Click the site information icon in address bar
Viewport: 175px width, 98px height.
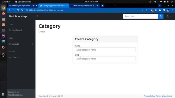pyautogui.click(x=27, y=10)
